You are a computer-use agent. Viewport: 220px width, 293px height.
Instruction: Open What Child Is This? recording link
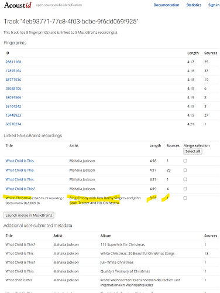(x=20, y=189)
